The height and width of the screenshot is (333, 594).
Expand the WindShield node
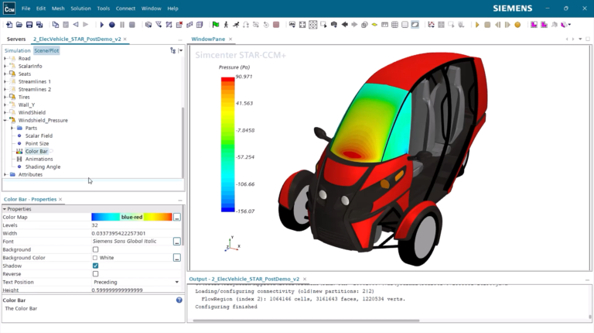pos(5,112)
